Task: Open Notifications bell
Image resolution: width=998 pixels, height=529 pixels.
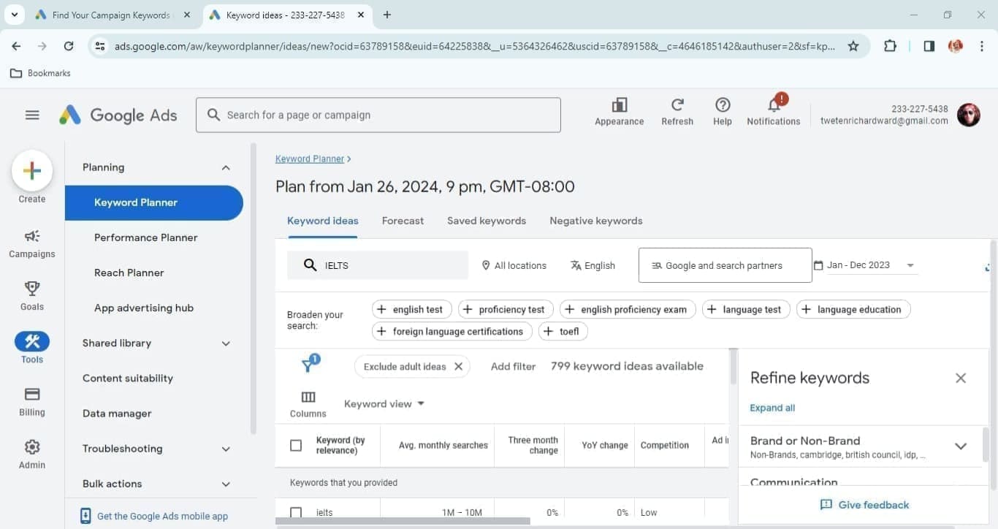Action: coord(774,112)
